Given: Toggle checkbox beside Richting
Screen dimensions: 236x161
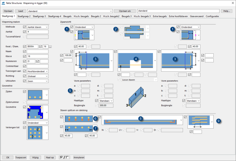Looking at the screenshot, I should point(25,76).
